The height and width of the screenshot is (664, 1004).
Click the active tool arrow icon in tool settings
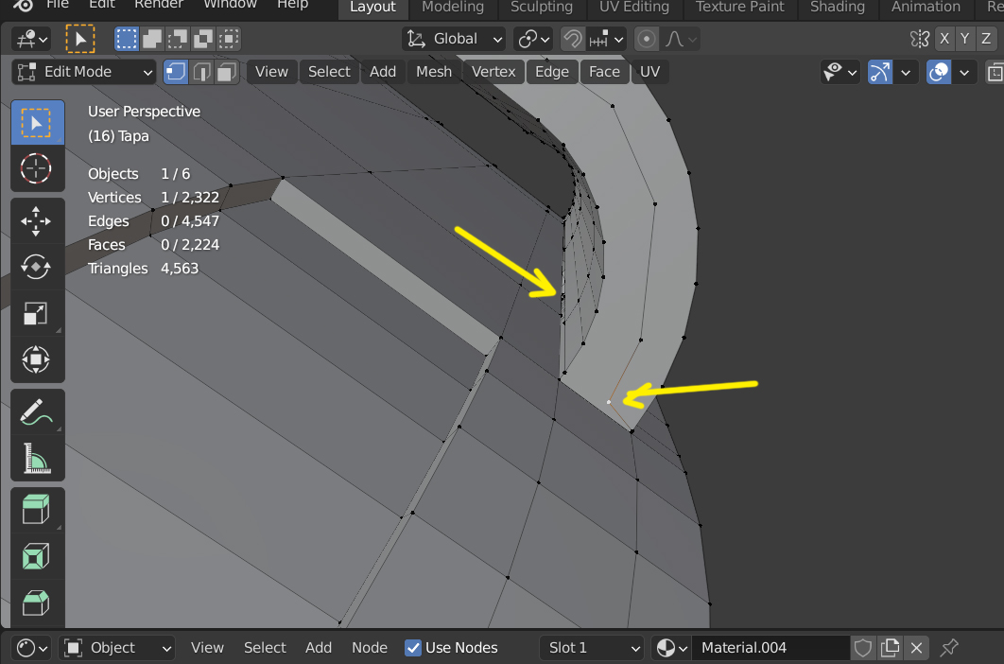point(80,39)
